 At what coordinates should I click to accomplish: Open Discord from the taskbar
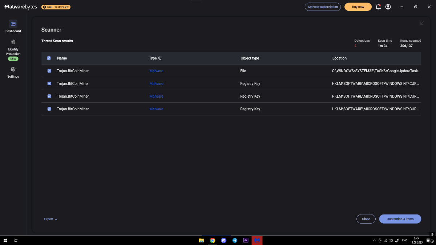(224, 240)
